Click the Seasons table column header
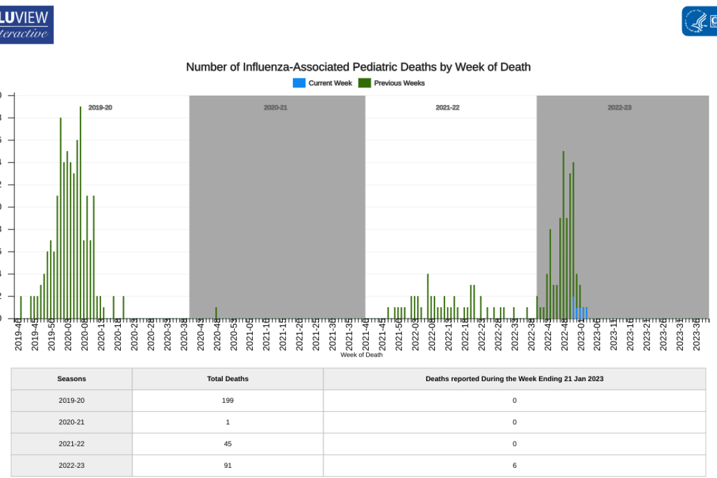The image size is (717, 478). click(72, 379)
